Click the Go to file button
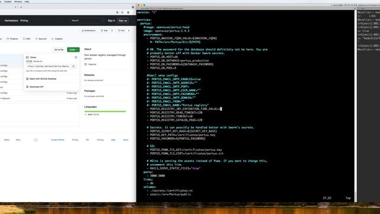Viewport: 380px width, 214px height. (x=59, y=49)
